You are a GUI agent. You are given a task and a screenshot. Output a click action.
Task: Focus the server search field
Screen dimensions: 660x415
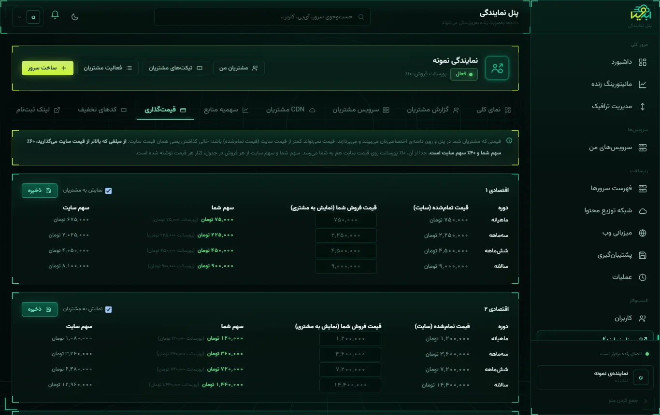[x=262, y=17]
